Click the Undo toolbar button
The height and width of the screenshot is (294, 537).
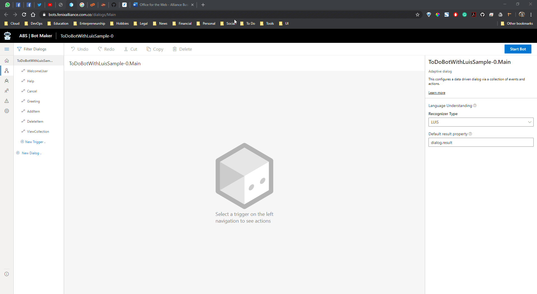click(80, 49)
